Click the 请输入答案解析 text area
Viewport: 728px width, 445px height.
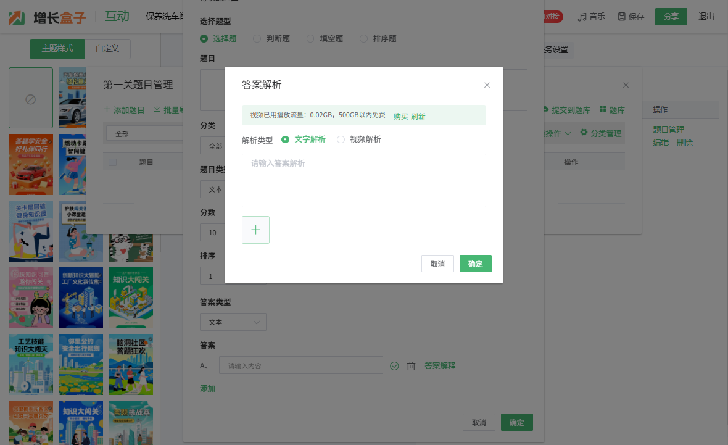pos(363,180)
